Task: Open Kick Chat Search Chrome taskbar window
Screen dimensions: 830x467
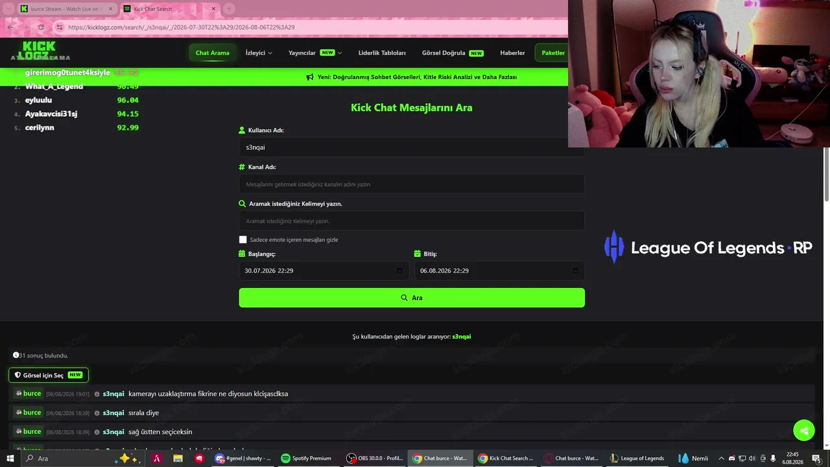Action: click(506, 459)
